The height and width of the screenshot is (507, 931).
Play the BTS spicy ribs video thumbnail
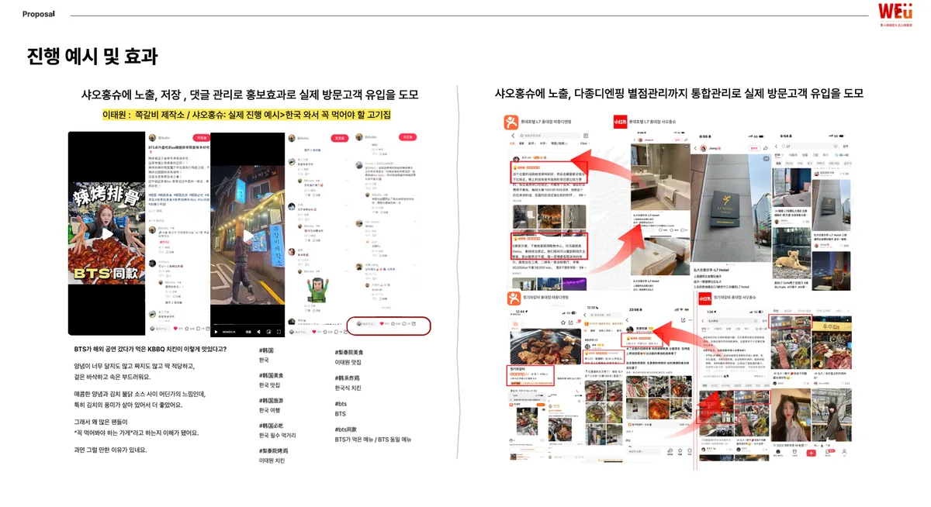(106, 233)
